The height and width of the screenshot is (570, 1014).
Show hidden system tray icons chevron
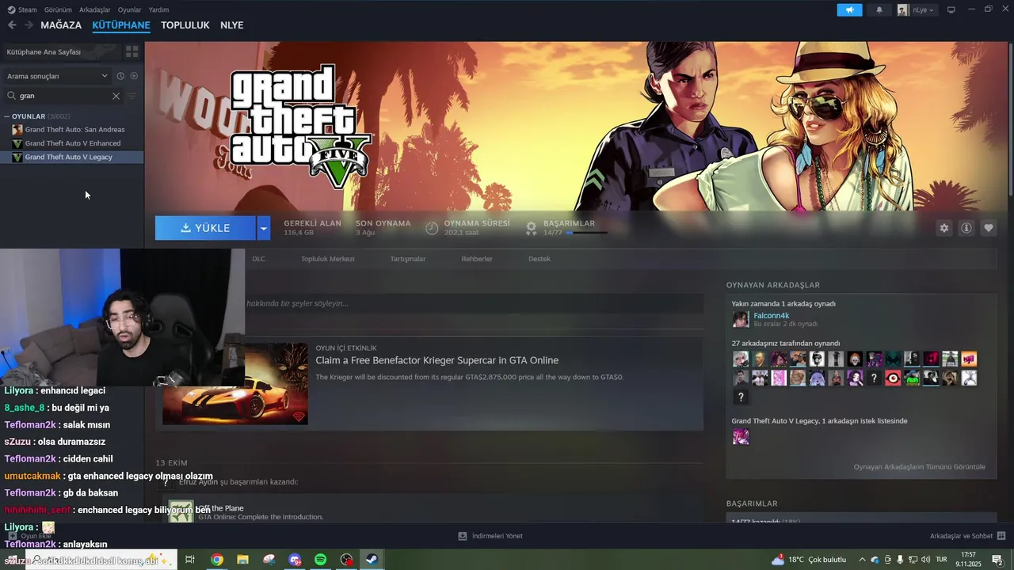coord(862,560)
